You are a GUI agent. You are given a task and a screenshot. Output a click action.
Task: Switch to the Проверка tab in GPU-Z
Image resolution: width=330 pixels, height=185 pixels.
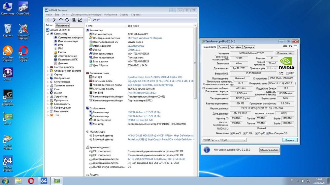249,47
